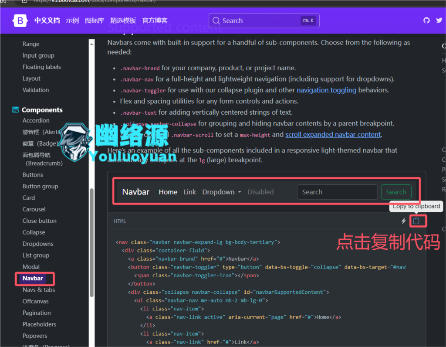
Task: Click the .navbar-nav code text
Action: tap(137, 80)
